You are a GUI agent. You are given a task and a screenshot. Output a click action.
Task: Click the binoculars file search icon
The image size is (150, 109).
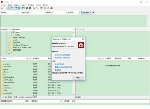[x=51, y=8]
